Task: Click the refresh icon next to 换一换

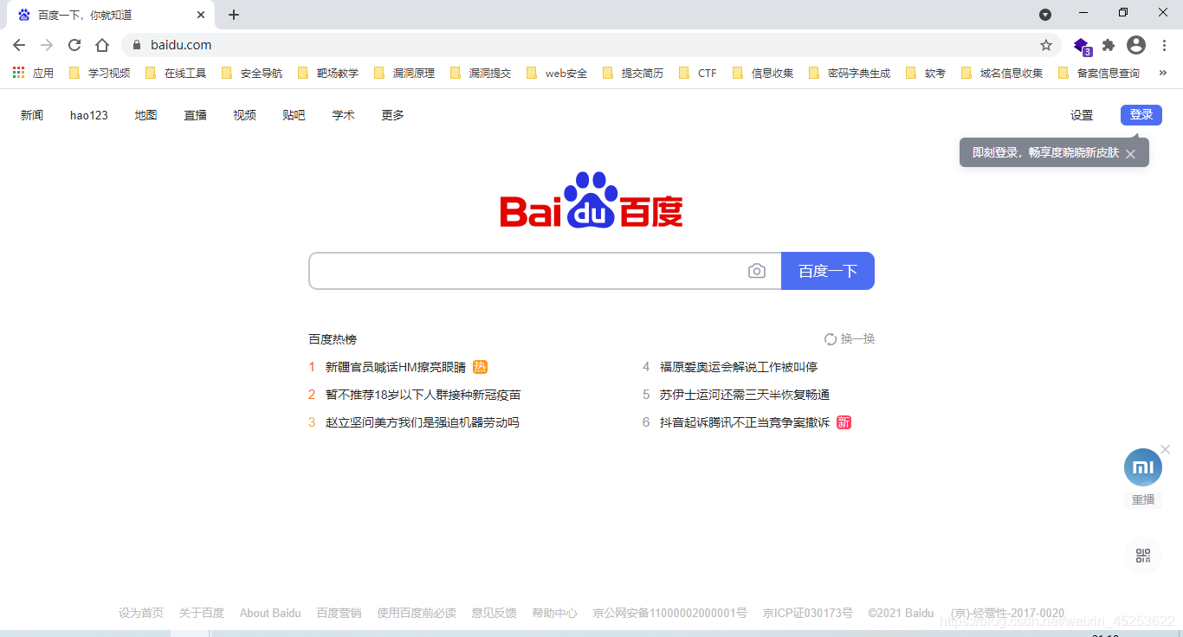Action: coord(831,338)
